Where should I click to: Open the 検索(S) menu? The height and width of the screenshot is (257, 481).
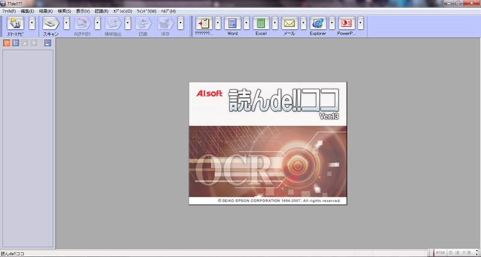(64, 11)
